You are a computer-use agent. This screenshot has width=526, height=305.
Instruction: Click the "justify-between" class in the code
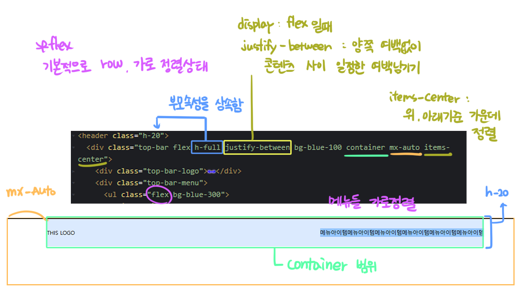257,148
